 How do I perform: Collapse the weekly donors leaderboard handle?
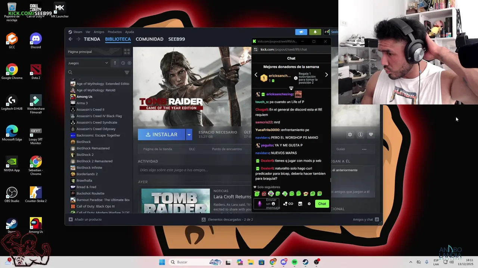coord(291,88)
